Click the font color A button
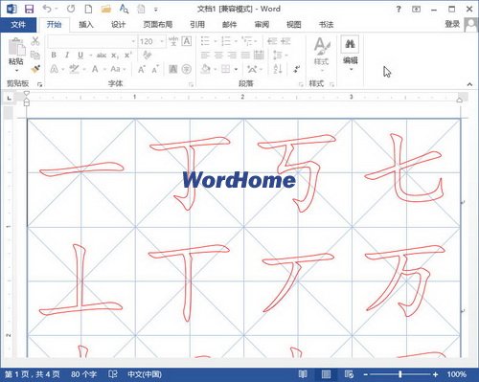 pos(95,69)
